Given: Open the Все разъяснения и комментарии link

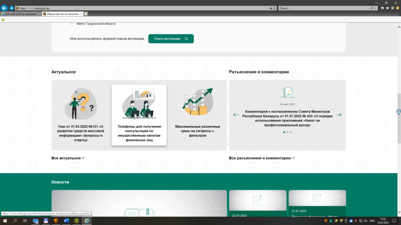Looking at the screenshot, I should pos(262,158).
